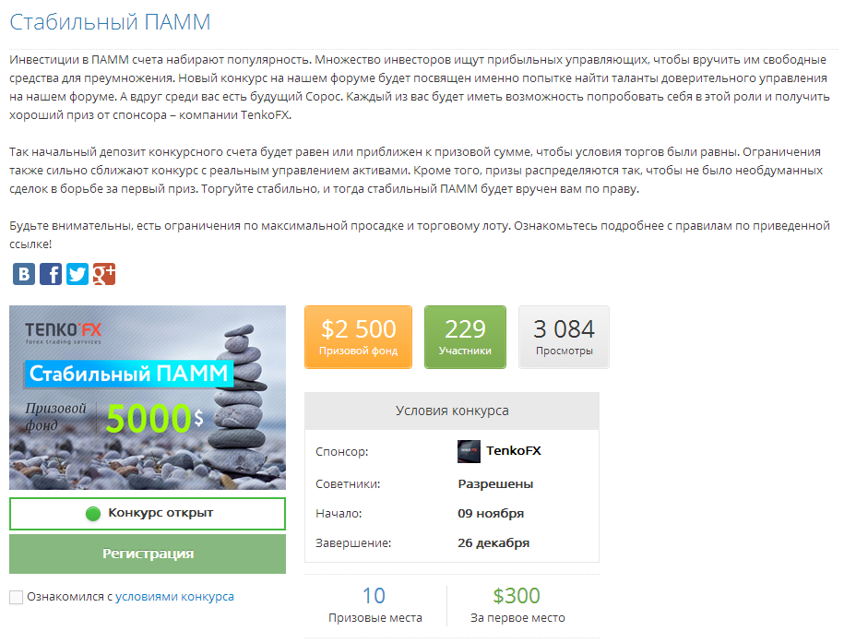Click the green 'Регистрация' button

pos(148,554)
